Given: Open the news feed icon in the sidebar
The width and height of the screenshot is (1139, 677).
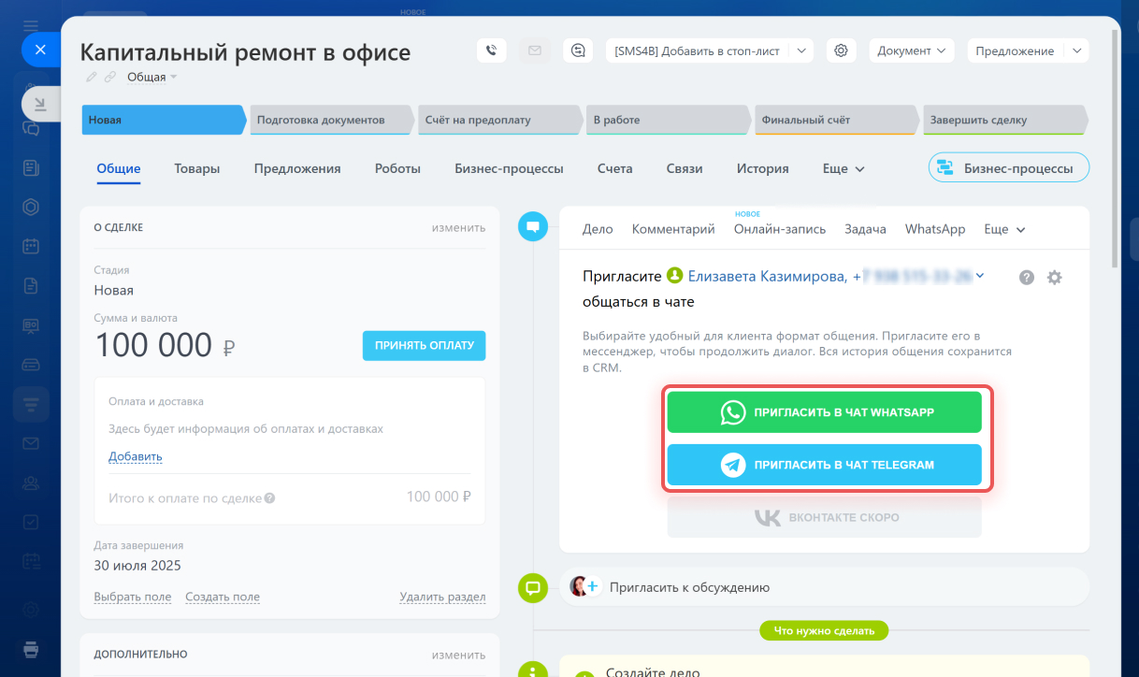Looking at the screenshot, I should click(31, 168).
